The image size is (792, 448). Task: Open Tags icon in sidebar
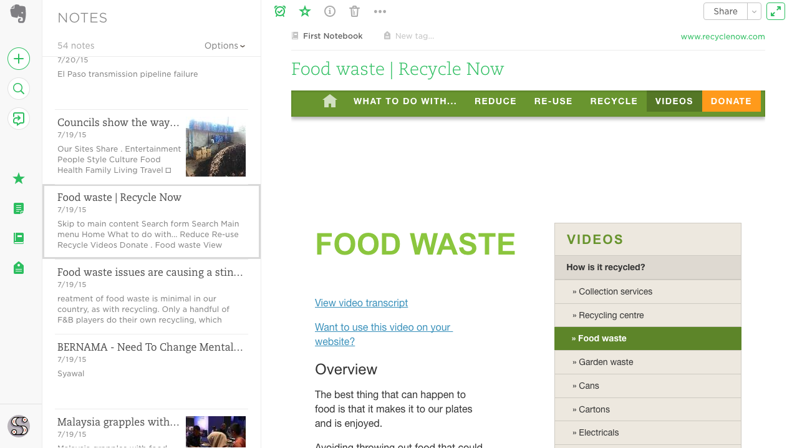point(19,268)
